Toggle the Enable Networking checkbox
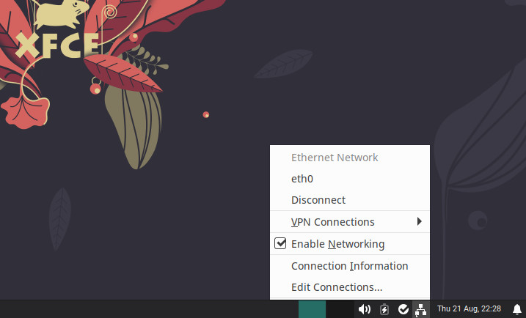Screen dimensions: 526x318 click(280, 243)
